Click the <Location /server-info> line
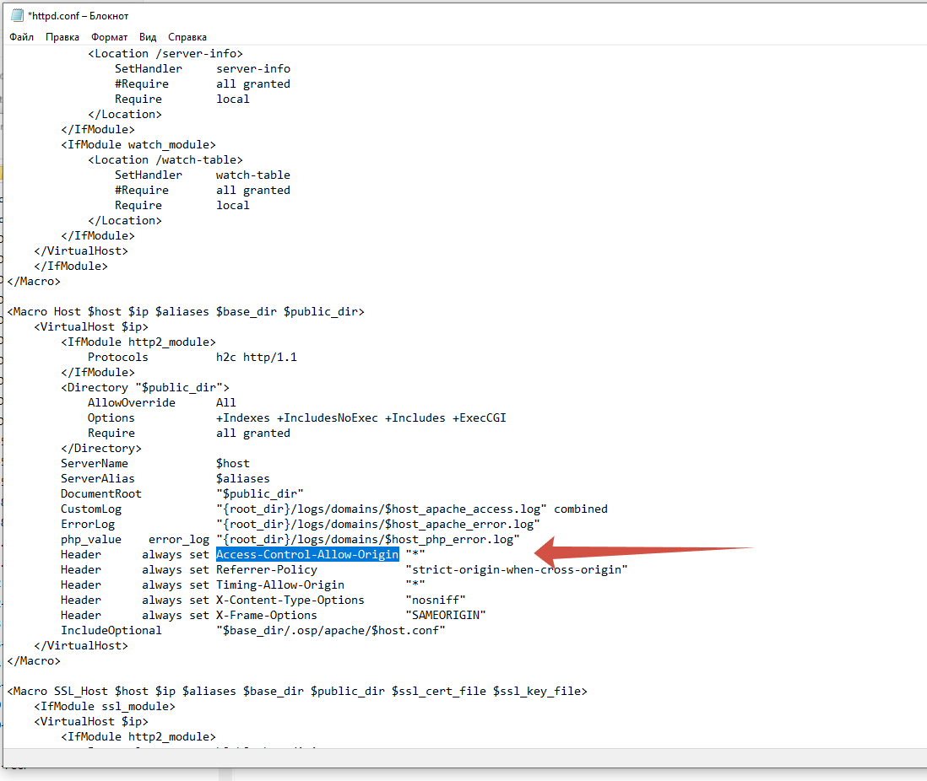Viewport: 927px width, 781px height. click(165, 54)
